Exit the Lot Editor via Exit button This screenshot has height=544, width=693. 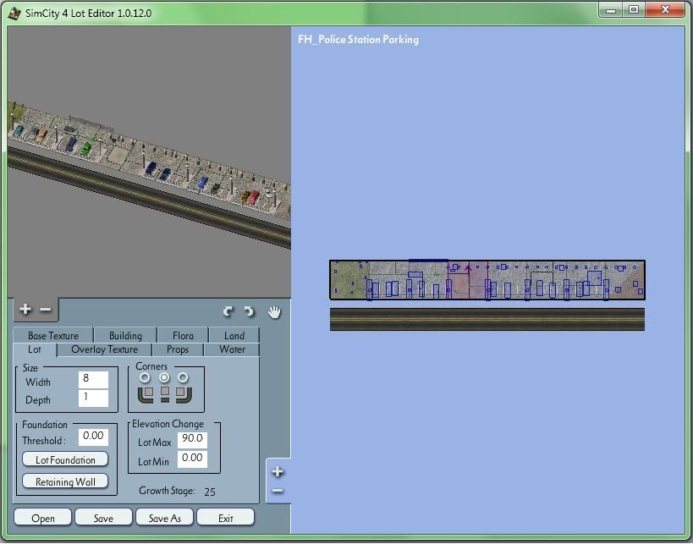click(x=225, y=518)
